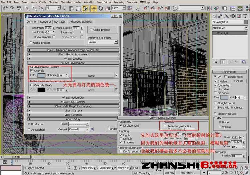250x175 pixels.
Task: Enable Skylight portal checkbox
Action: [x=215, y=103]
